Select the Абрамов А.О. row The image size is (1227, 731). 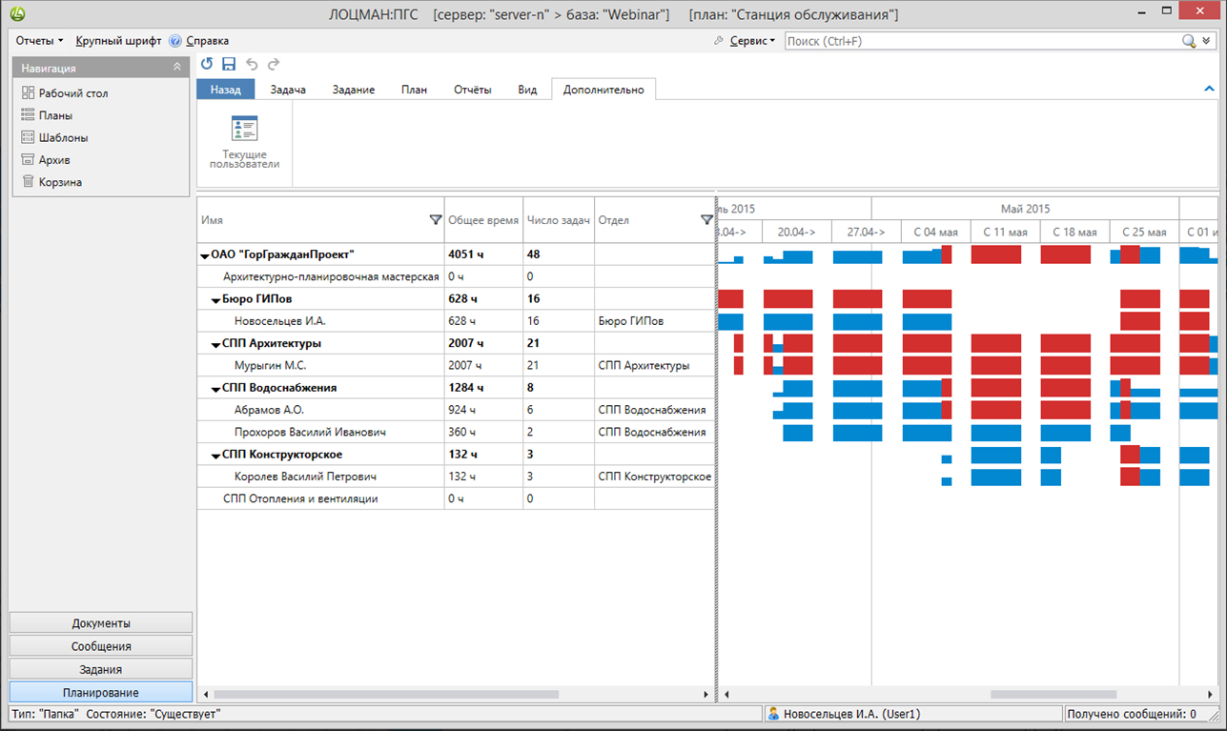tap(456, 410)
